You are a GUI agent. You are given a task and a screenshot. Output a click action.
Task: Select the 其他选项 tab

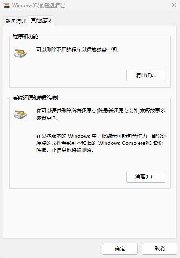pos(41,21)
